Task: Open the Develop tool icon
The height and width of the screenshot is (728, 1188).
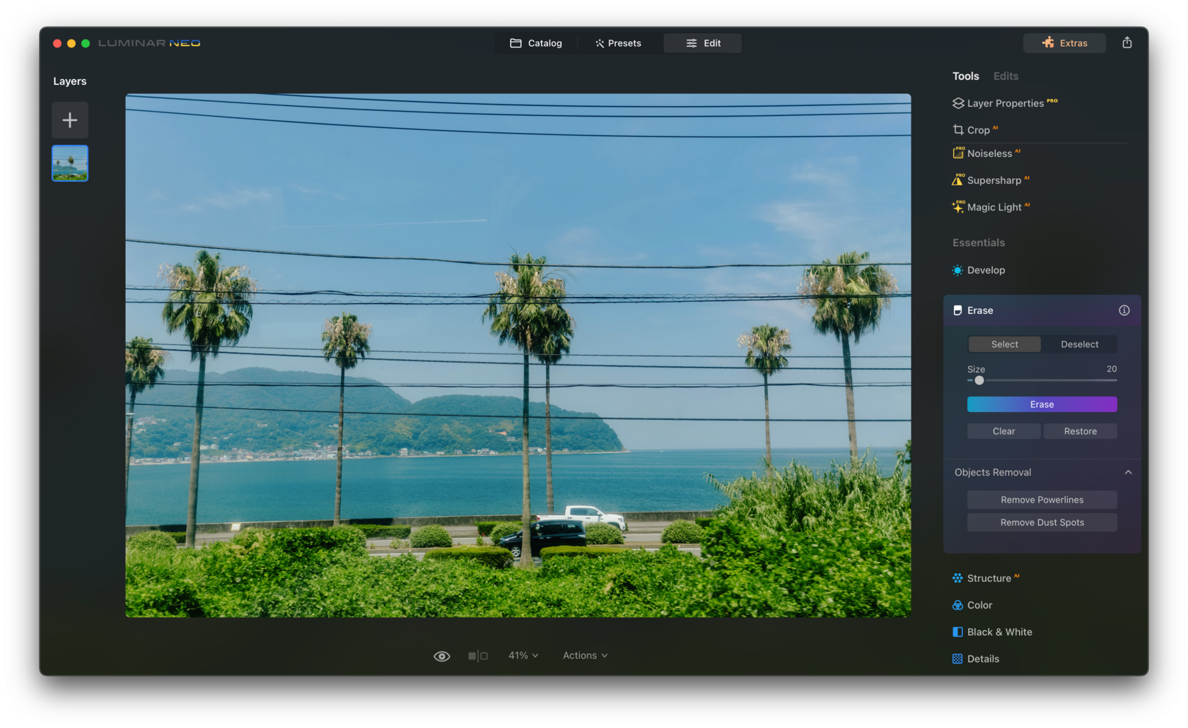Action: pyautogui.click(x=957, y=270)
